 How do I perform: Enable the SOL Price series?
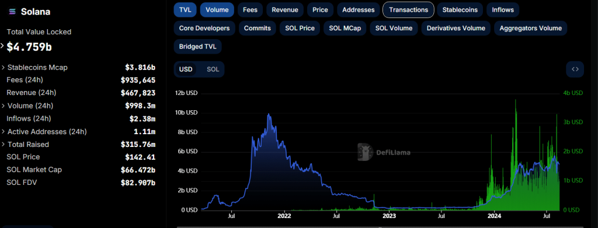pos(300,28)
